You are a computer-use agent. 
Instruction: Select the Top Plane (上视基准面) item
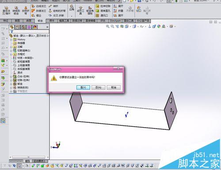pyautogui.click(x=22, y=65)
